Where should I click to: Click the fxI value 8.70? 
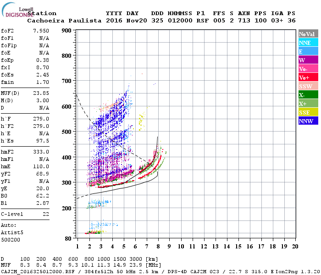coord(43,67)
